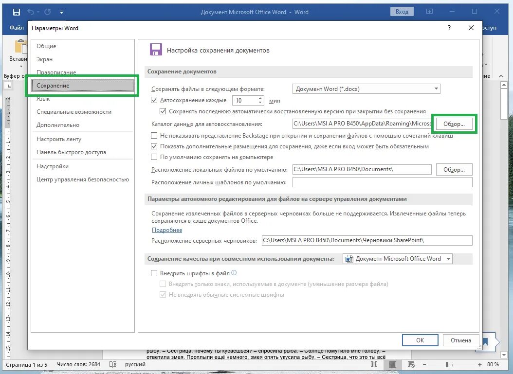Image resolution: width=513 pixels, height=374 pixels.
Task: Select Надстройки category
Action: [82, 166]
